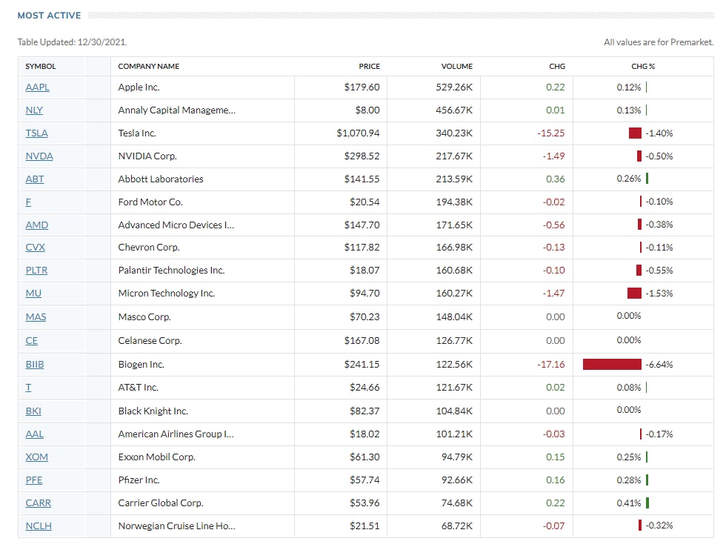This screenshot has height=547, width=726.
Task: Click Palantir percent change -0.55%
Action: point(659,271)
